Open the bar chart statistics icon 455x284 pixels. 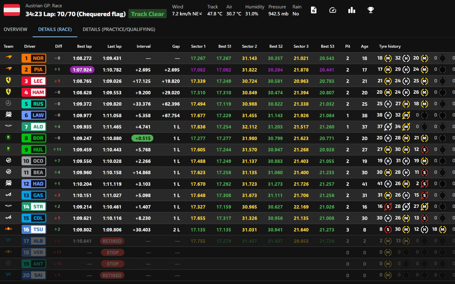[351, 10]
